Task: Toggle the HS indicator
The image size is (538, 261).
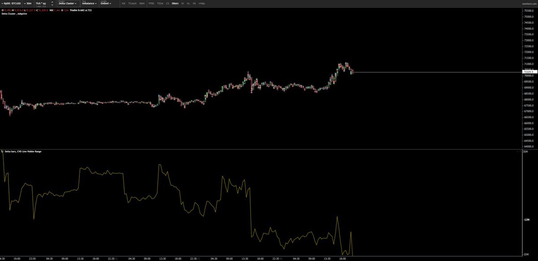Action: pyautogui.click(x=194, y=3)
